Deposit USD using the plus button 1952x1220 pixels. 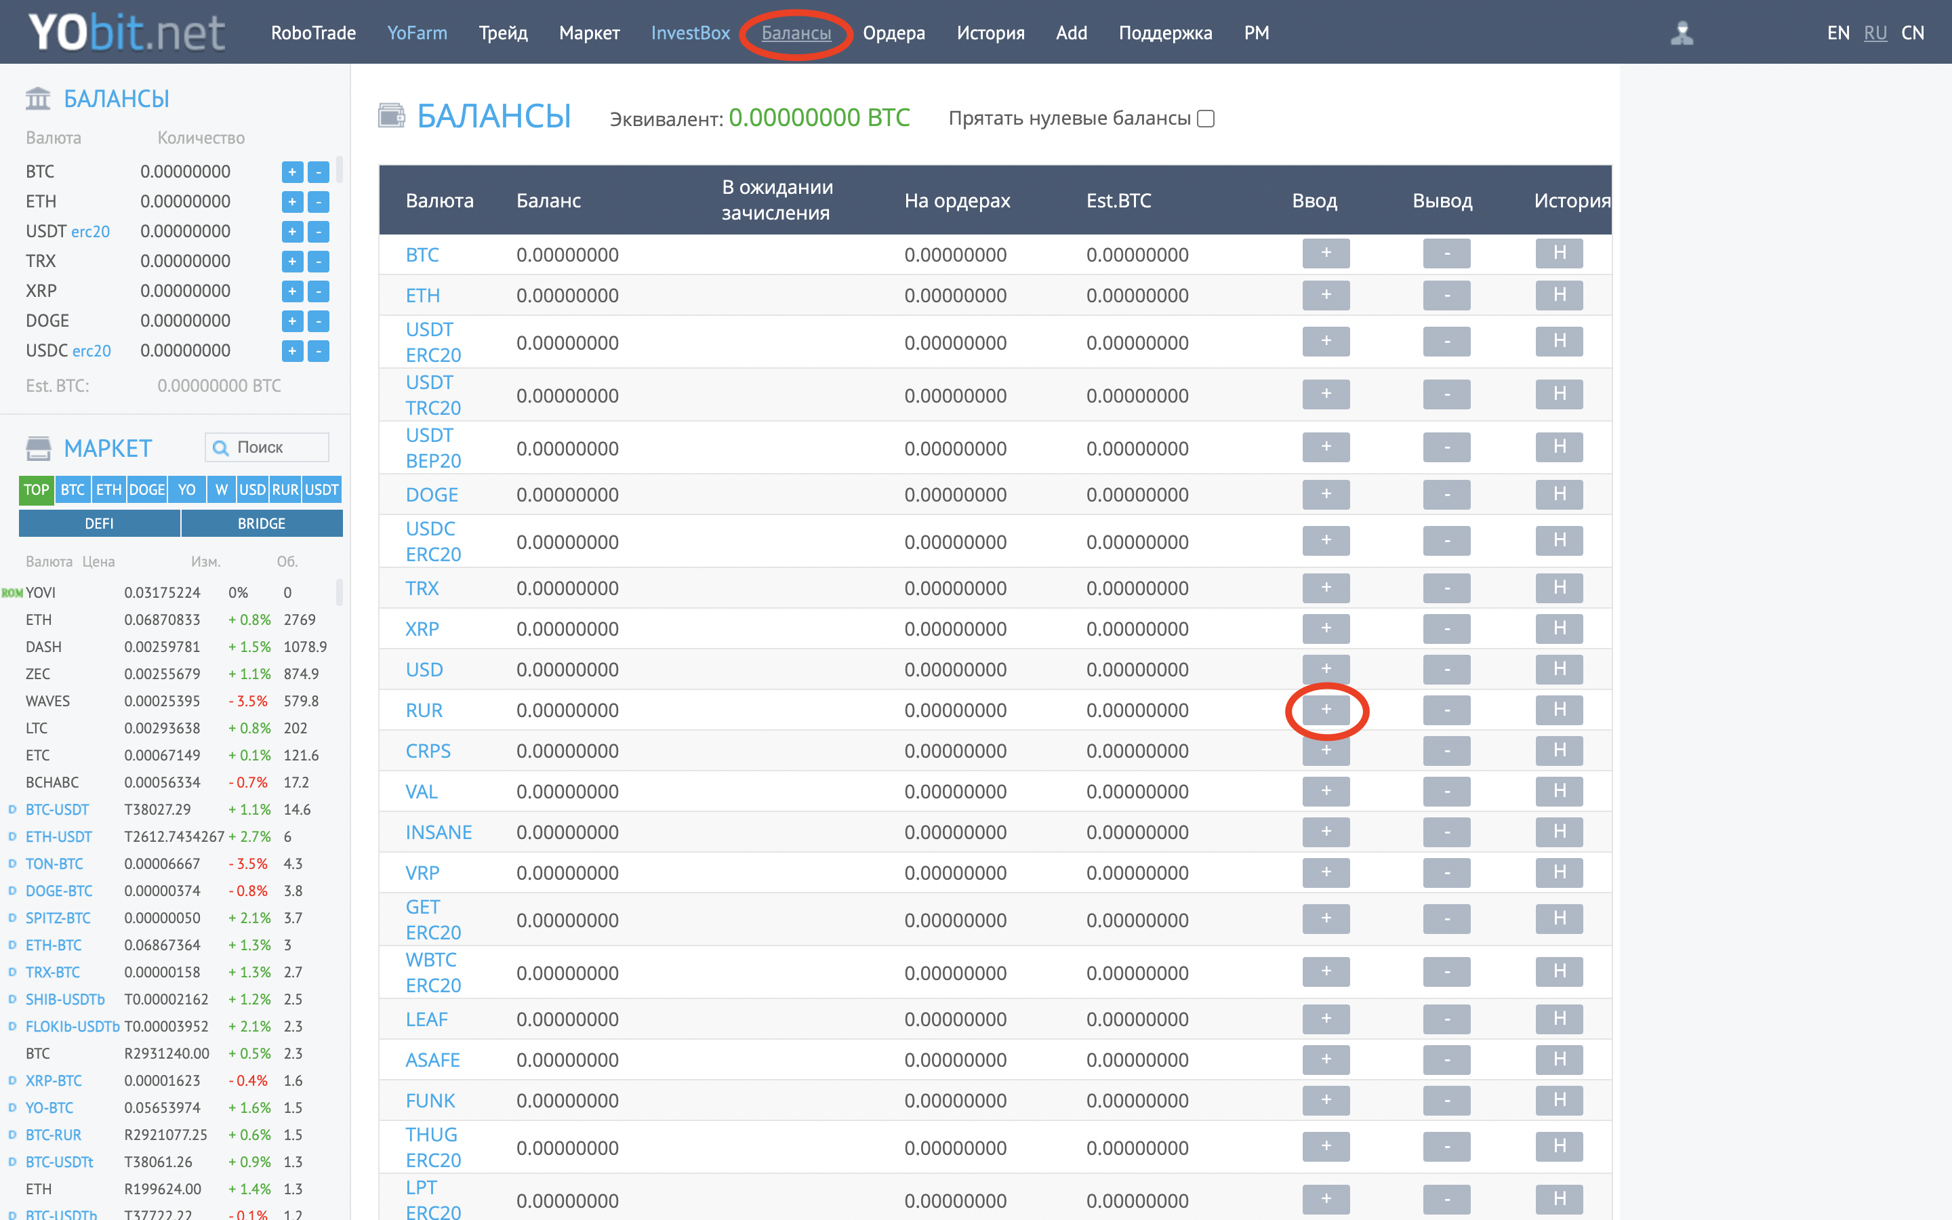(1325, 669)
